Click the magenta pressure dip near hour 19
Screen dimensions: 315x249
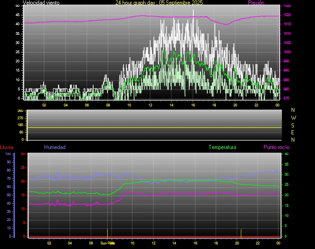coord(227,24)
